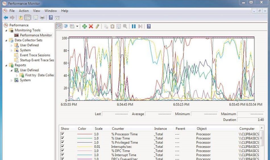Select the % Privileged Time counter row
This screenshot has width=270, height=160.
coord(160,142)
